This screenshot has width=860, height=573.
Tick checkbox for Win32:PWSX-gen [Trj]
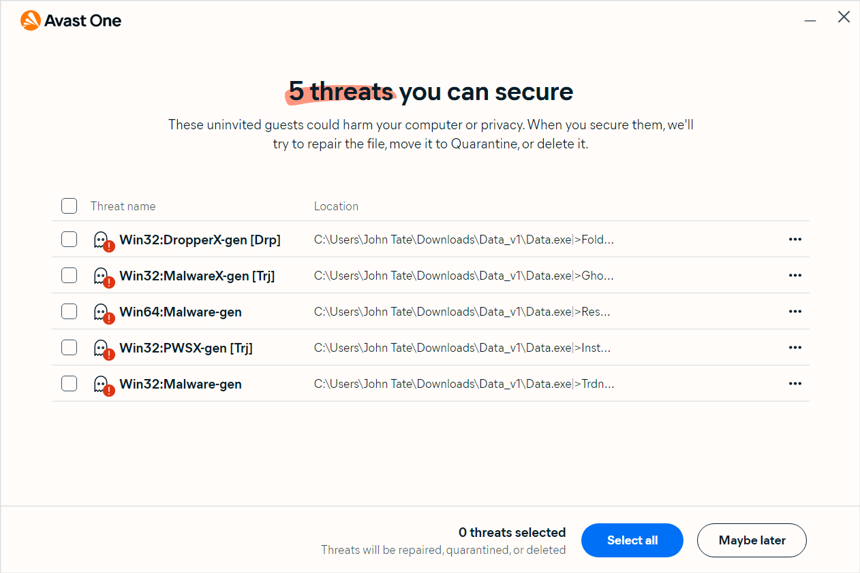[70, 348]
